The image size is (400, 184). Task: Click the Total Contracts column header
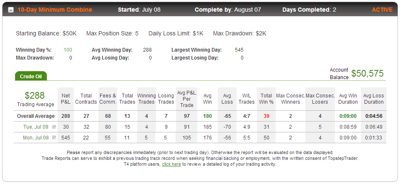point(86,99)
